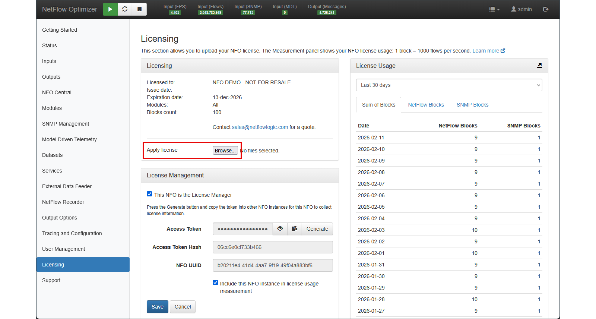596x319 pixels.
Task: Click the sales@netflowlogic.com email link
Action: pos(260,127)
